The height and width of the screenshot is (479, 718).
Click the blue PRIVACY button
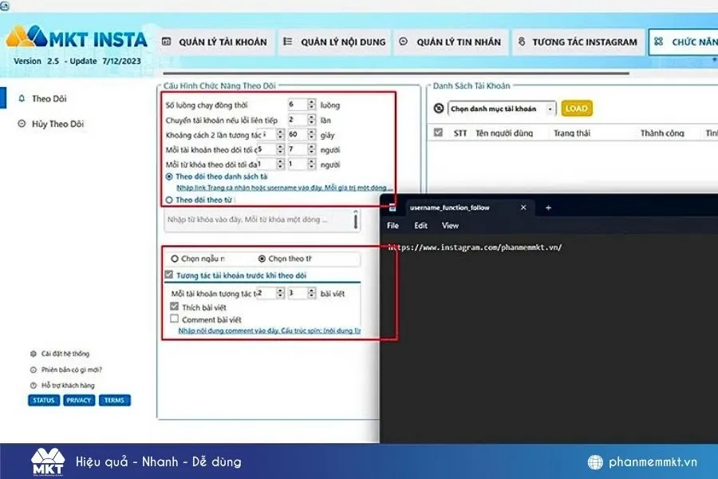(x=79, y=400)
